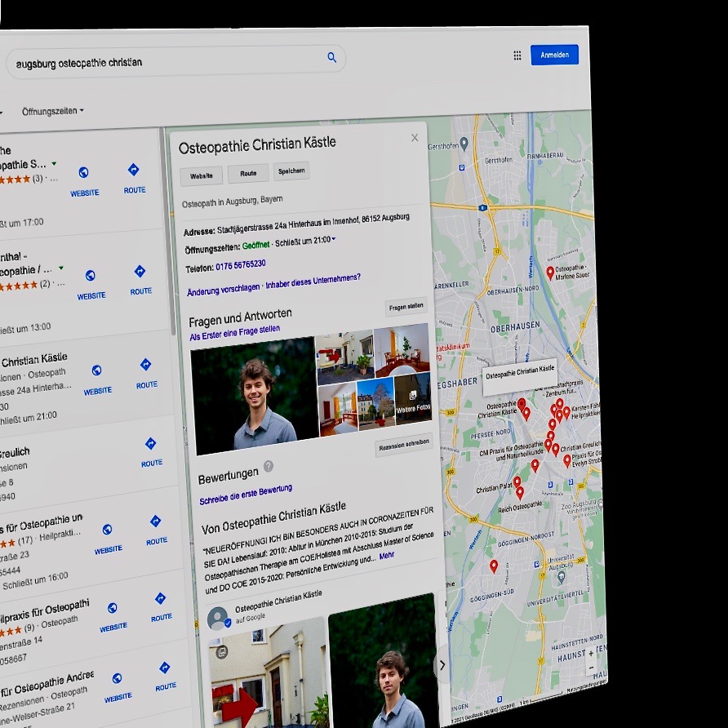The height and width of the screenshot is (728, 728).
Task: Click the Website button in business panel
Action: pos(202,175)
